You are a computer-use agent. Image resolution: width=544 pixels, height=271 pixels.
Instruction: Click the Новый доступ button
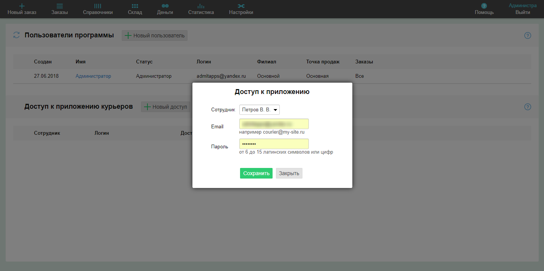pos(165,107)
